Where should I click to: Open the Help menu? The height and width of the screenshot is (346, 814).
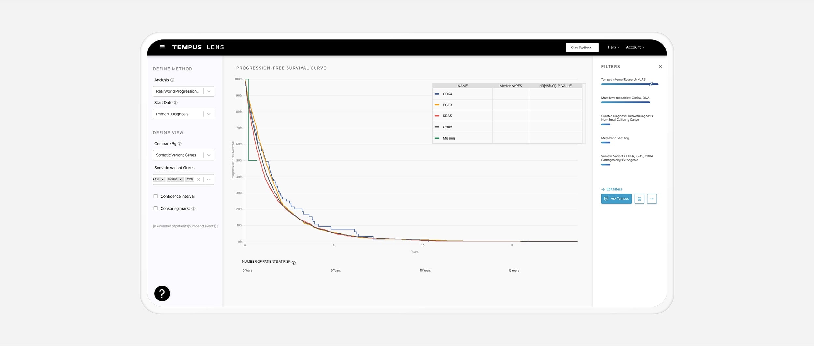[613, 47]
